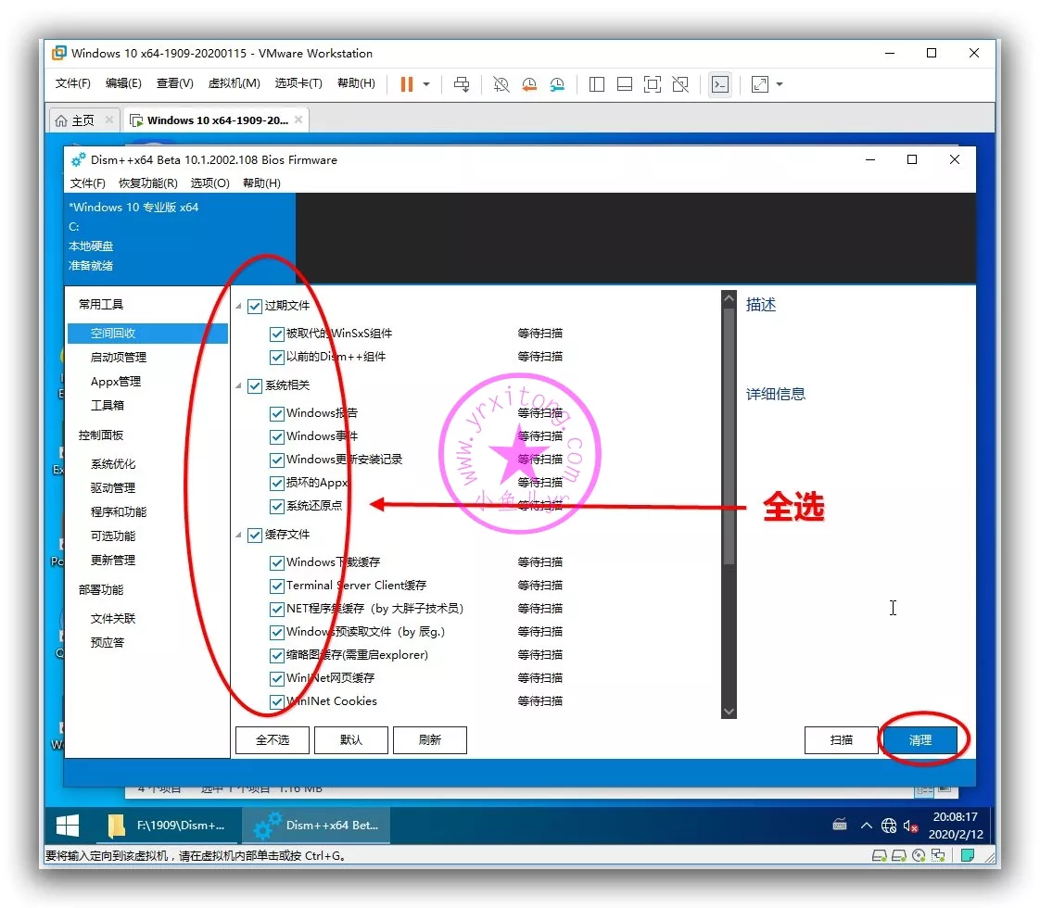This screenshot has height=908, width=1040.
Task: Open the 恢复功能(R) menu in Dism++
Action: pyautogui.click(x=147, y=183)
